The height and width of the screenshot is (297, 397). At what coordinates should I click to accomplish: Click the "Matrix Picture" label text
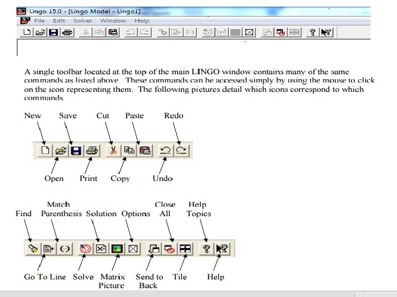[111, 281]
